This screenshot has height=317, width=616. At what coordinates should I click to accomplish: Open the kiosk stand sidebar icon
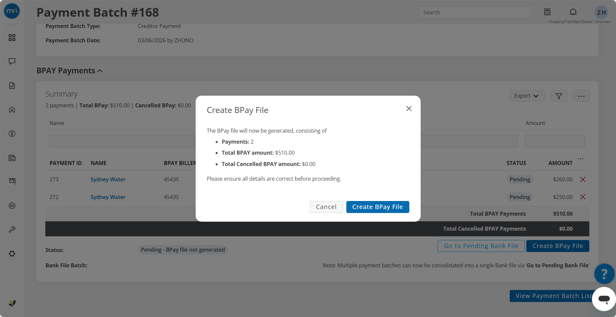[x=12, y=181]
